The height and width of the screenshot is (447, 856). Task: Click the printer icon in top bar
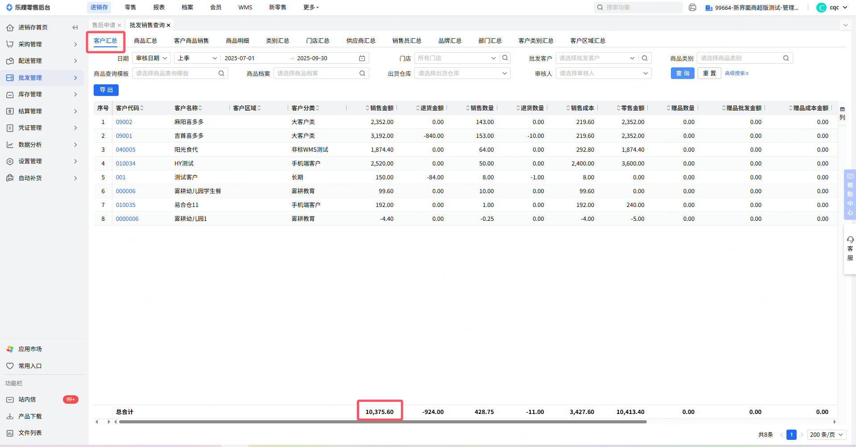(692, 8)
